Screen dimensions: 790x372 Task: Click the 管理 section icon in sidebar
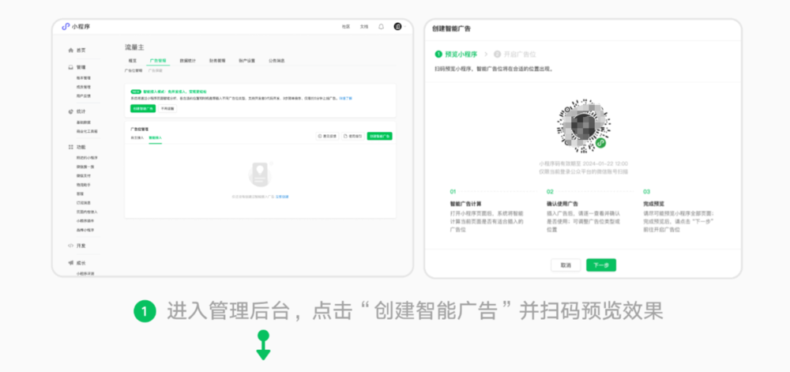pyautogui.click(x=70, y=67)
